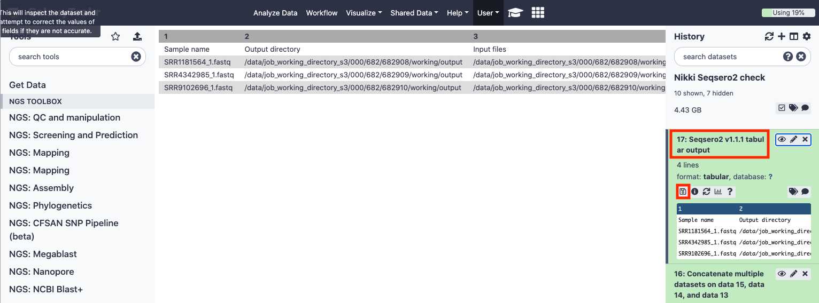The height and width of the screenshot is (303, 819).
Task: Click the Using 19% storage meter
Action: click(x=788, y=13)
